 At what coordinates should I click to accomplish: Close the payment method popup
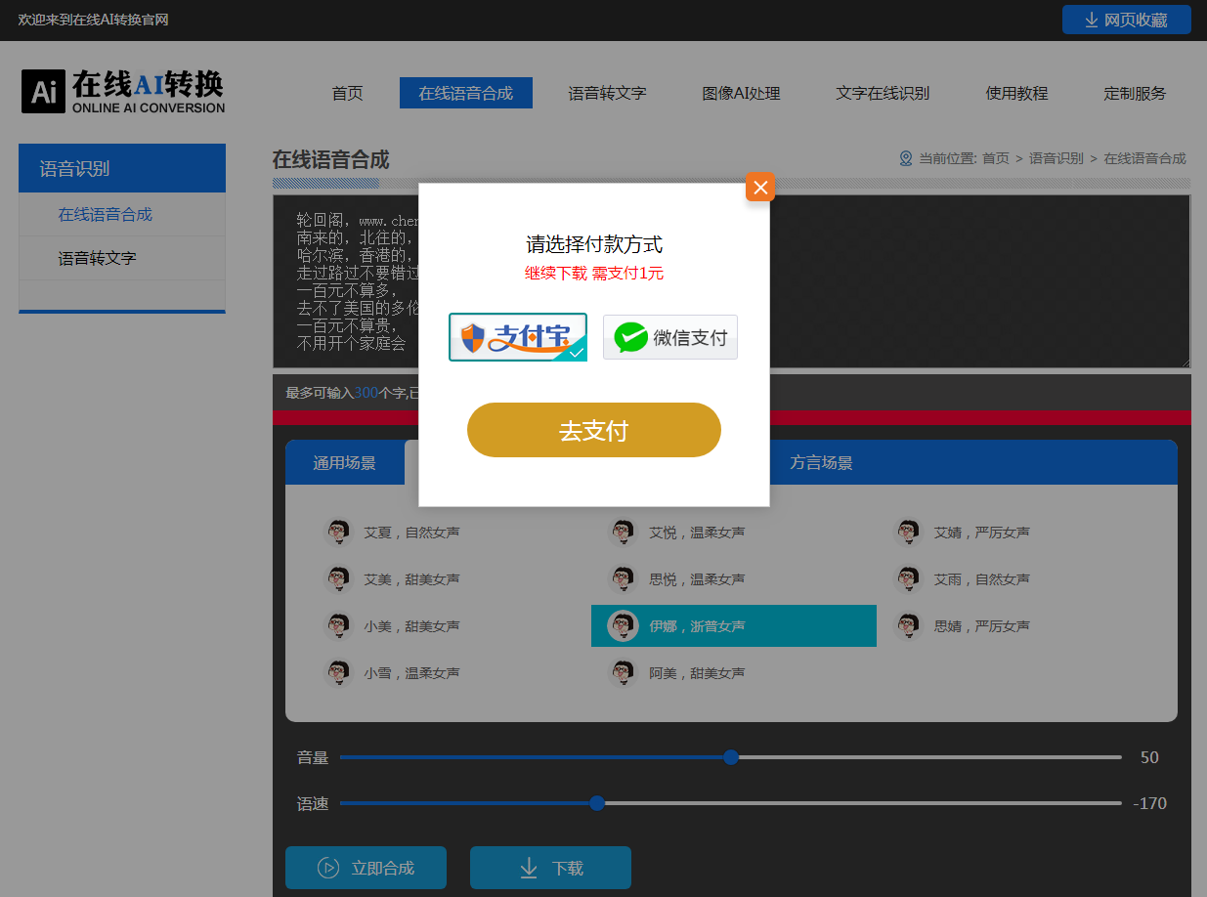759,187
